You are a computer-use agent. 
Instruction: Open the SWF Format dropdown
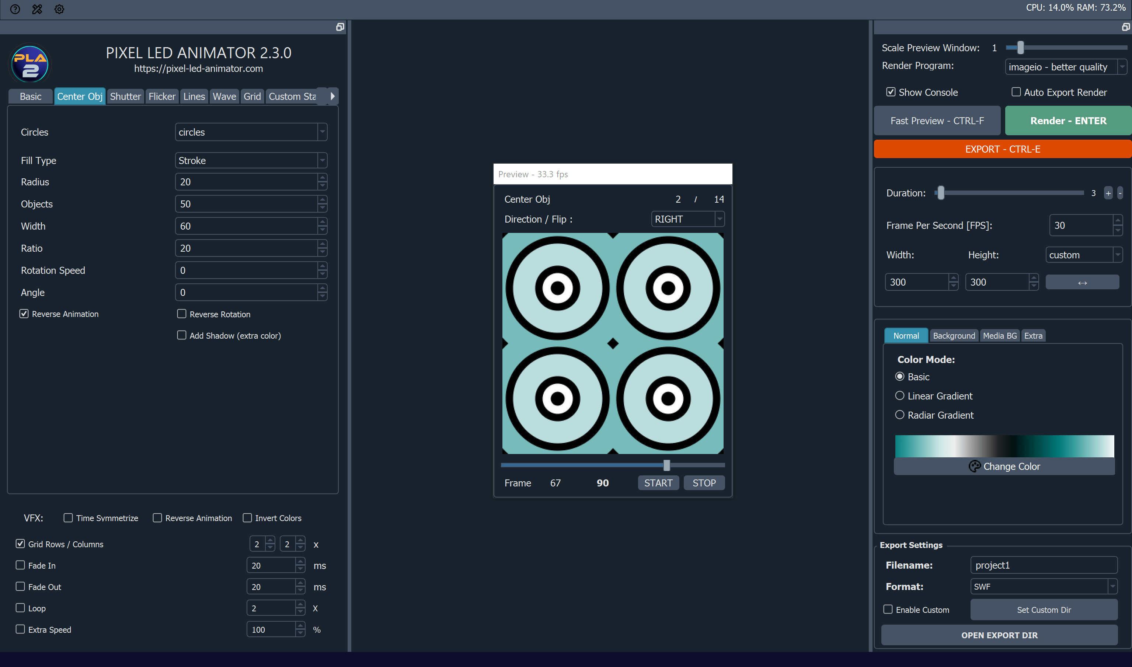pos(1043,586)
